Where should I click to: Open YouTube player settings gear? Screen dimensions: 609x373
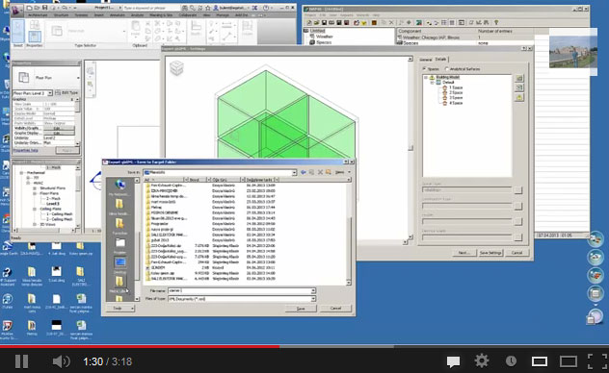point(482,361)
